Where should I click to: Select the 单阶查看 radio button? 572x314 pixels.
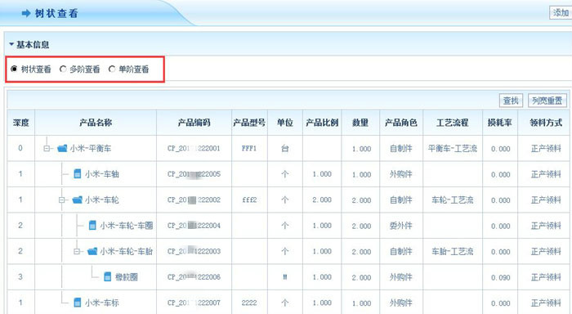click(112, 69)
